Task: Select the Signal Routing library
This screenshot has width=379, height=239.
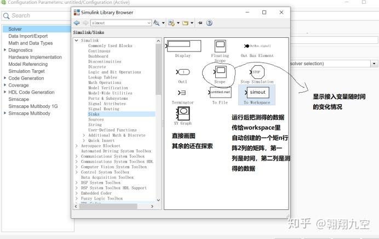Action: click(104, 109)
